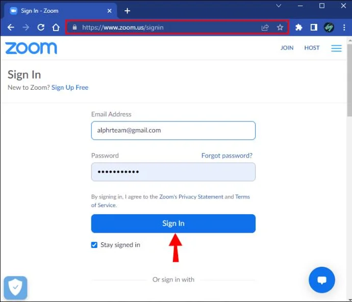Click the Zoom logo
Screen dimensions: 352x302
31,48
